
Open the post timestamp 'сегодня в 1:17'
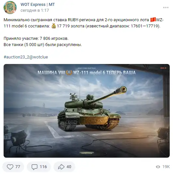(35, 10)
